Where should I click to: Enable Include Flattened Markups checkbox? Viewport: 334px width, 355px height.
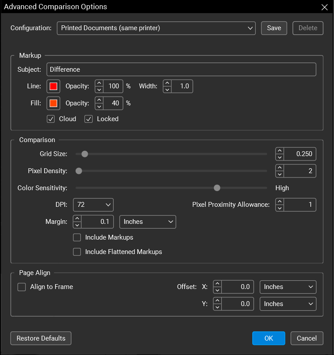(77, 252)
